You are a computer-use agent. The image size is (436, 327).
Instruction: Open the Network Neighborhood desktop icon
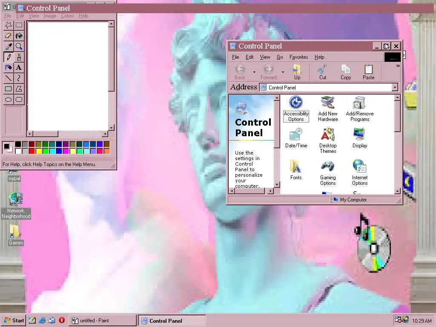click(16, 205)
